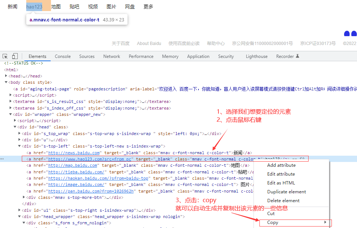Open the 帮助中心 footer link

[215, 44]
